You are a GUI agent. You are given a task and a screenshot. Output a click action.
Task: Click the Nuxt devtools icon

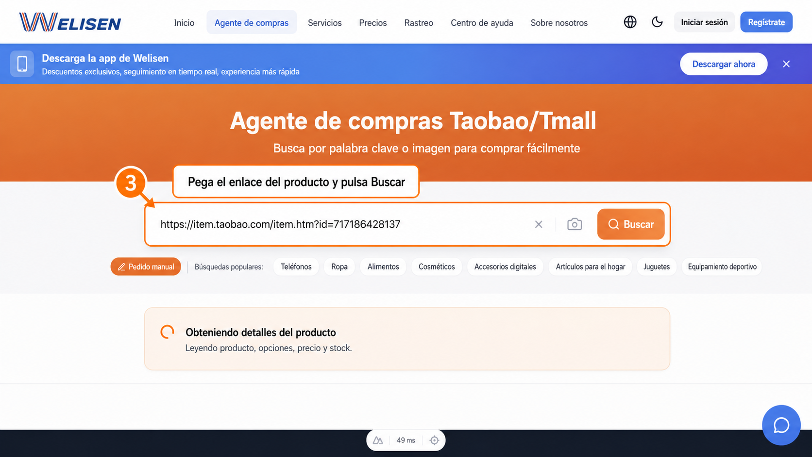(x=378, y=440)
